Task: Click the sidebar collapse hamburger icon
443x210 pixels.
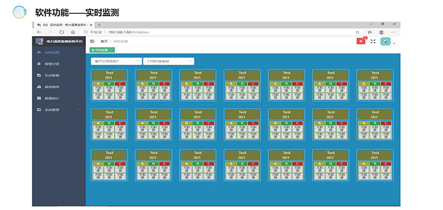Action: click(92, 41)
